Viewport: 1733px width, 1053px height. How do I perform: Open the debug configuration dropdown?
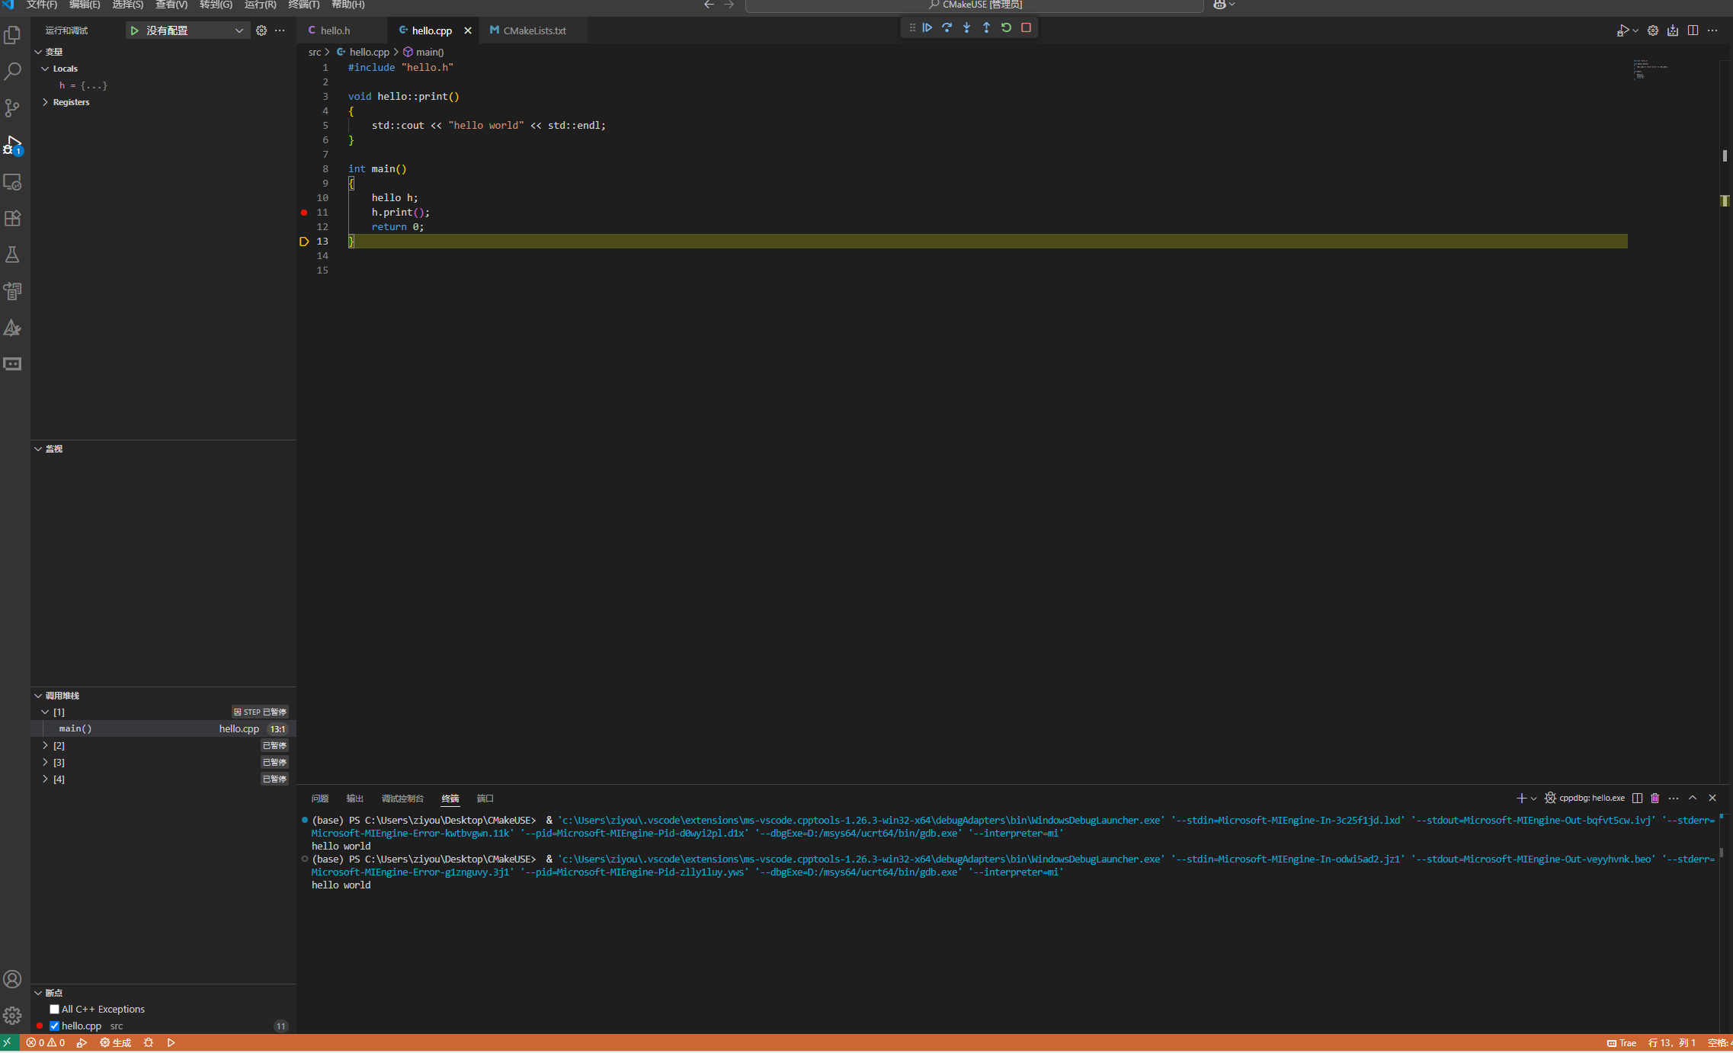tap(238, 30)
